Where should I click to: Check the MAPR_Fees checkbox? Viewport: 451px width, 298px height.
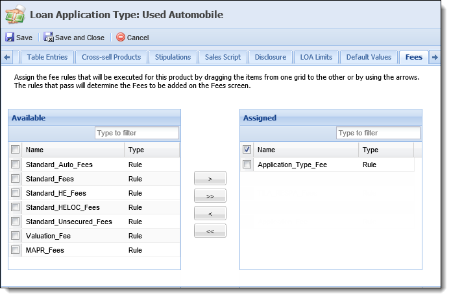coord(15,250)
